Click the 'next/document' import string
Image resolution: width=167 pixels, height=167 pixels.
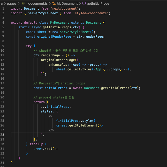pos(65,9)
